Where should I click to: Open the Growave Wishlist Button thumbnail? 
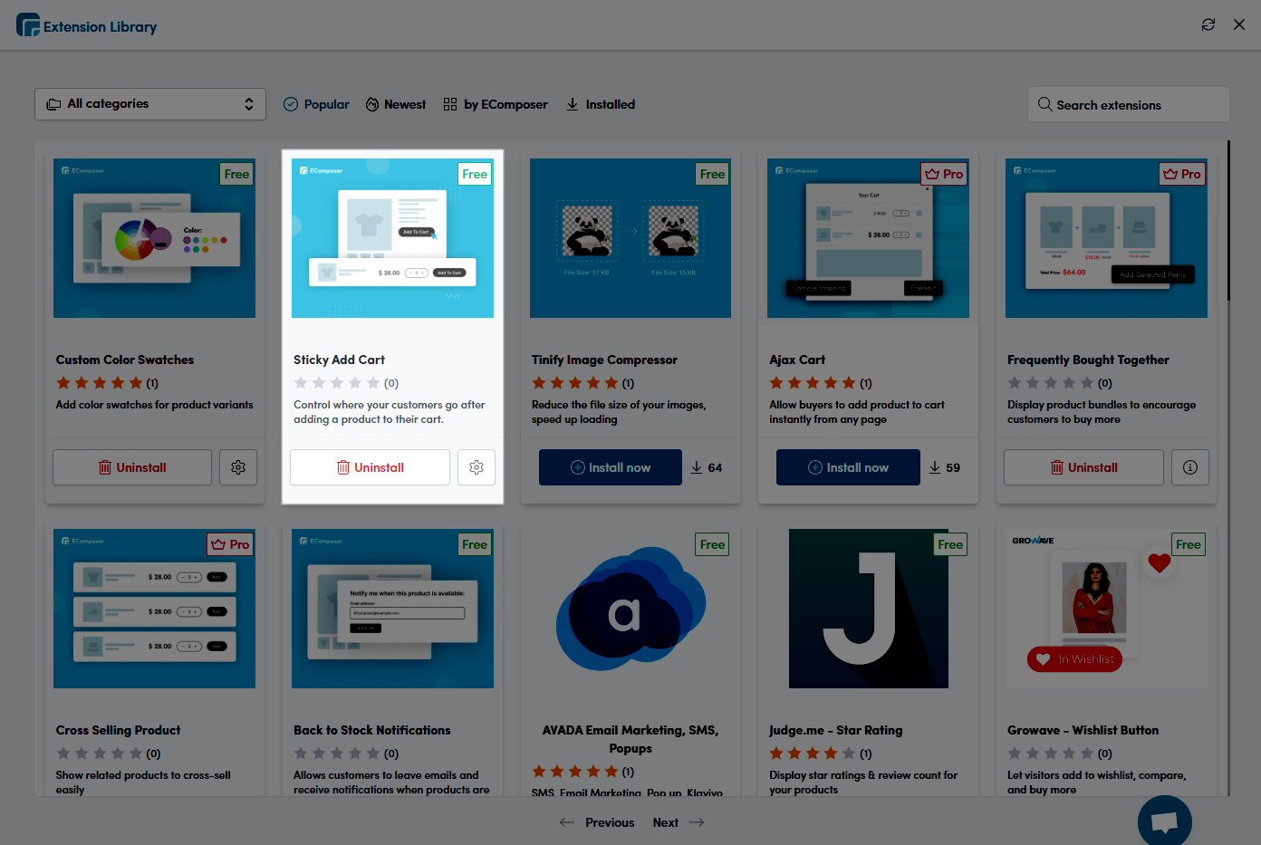point(1106,609)
